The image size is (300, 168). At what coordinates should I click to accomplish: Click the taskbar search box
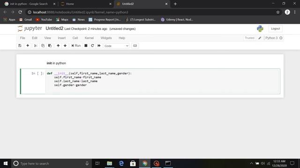click(x=52, y=163)
